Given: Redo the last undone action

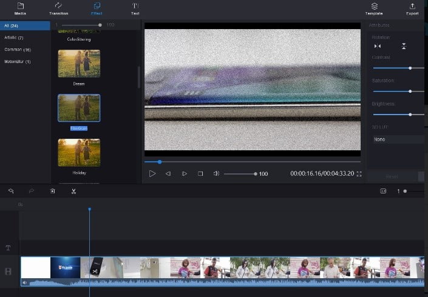Looking at the screenshot, I should (32, 191).
